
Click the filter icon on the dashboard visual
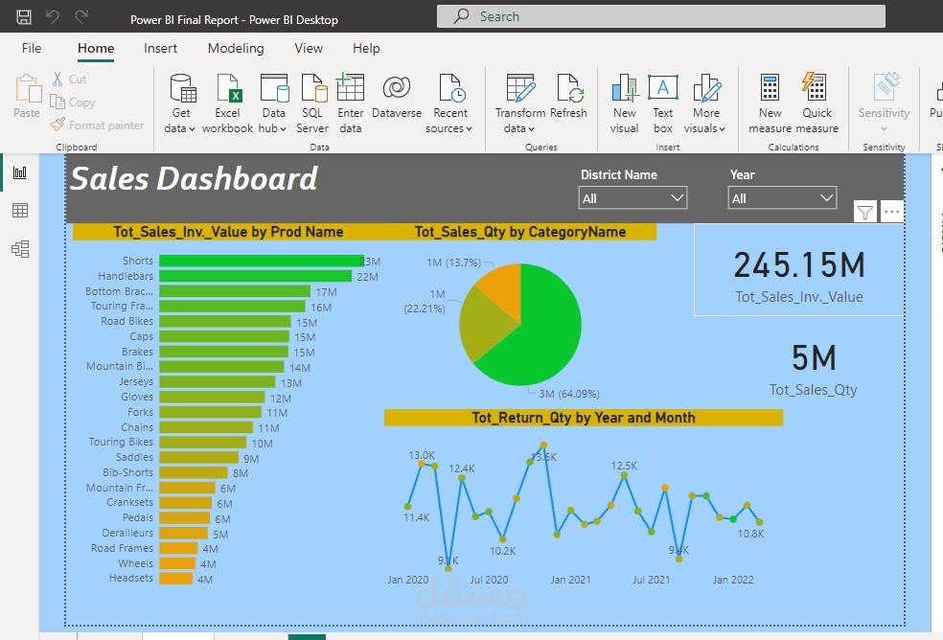863,211
